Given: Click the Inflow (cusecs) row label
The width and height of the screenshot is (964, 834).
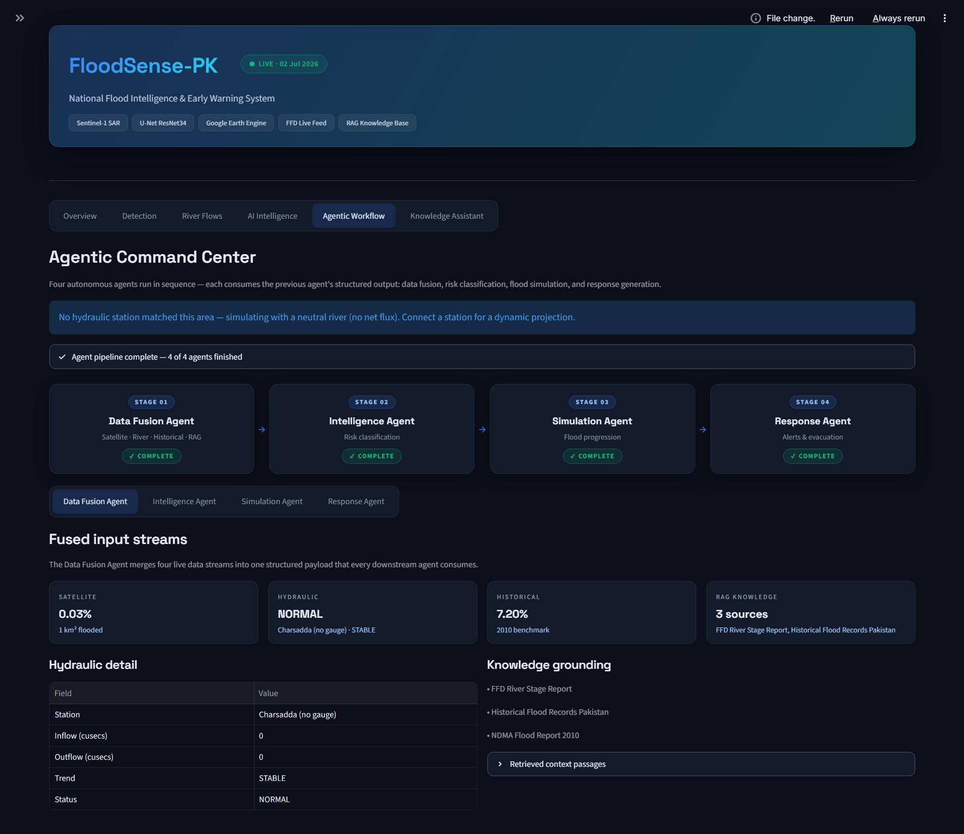Looking at the screenshot, I should coord(152,735).
